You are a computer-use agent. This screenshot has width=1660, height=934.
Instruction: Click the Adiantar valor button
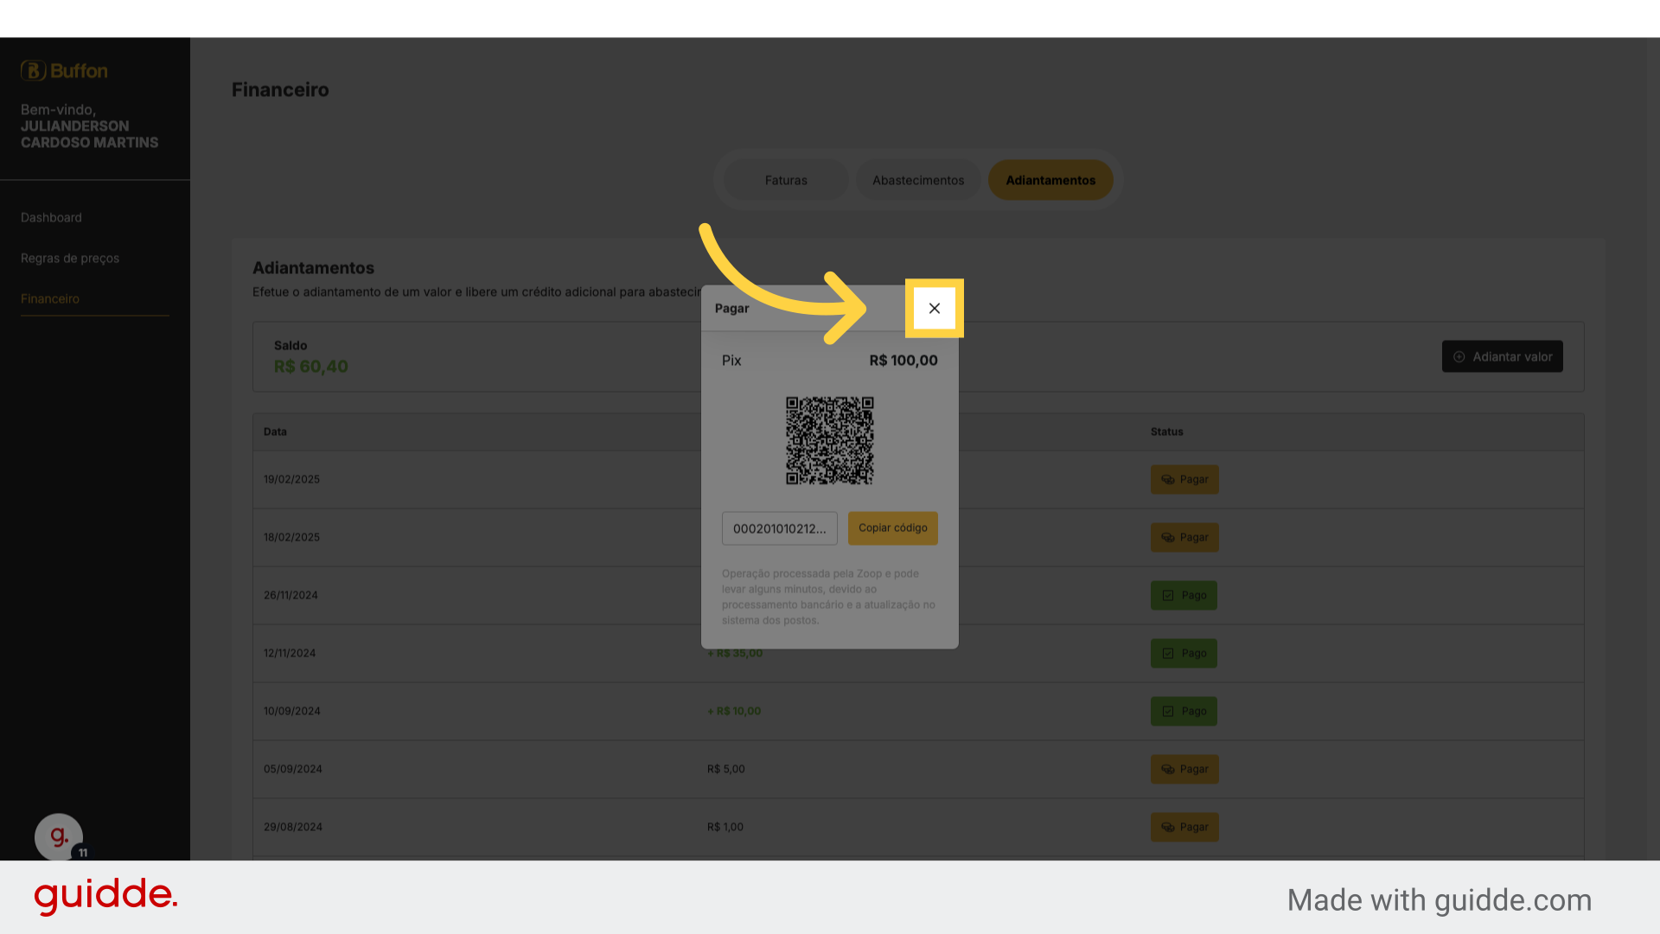[x=1502, y=356]
